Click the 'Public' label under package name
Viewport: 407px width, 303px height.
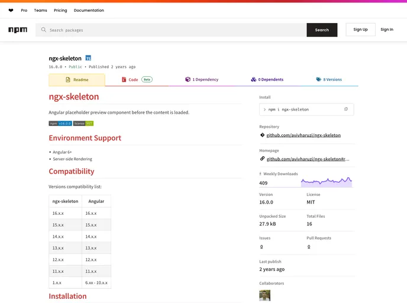point(75,67)
